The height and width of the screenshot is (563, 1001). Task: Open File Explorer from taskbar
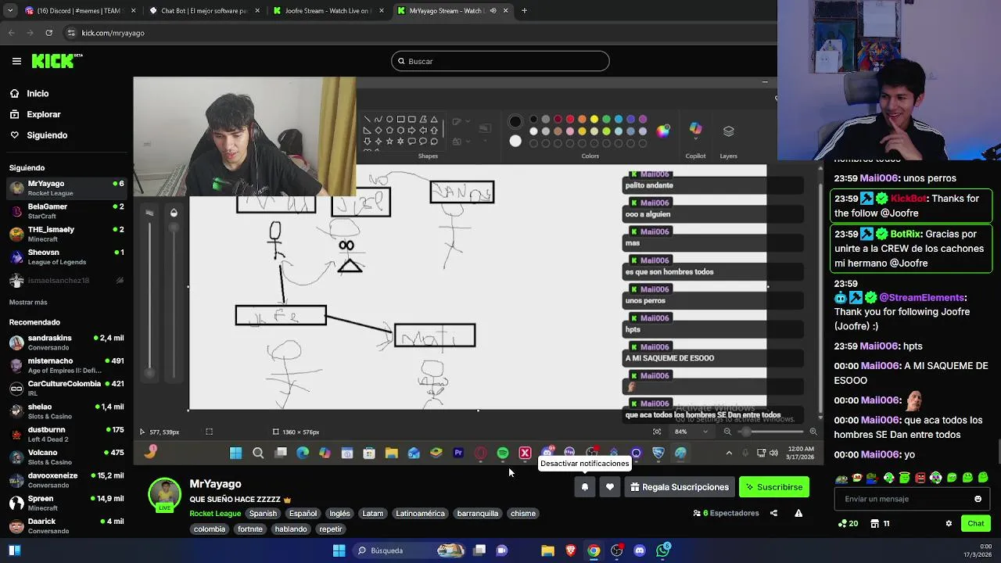tap(548, 550)
